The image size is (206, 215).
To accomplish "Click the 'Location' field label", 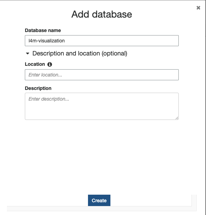I will click(x=35, y=64).
